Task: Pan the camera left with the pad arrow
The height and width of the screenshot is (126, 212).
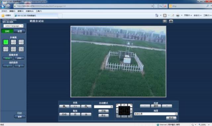Action: [117, 110]
